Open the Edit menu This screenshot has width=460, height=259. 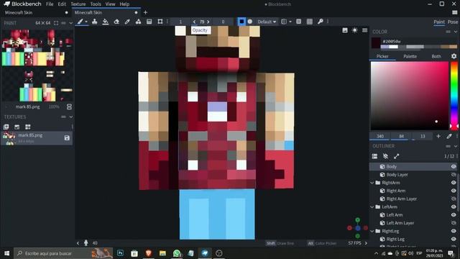coord(62,4)
